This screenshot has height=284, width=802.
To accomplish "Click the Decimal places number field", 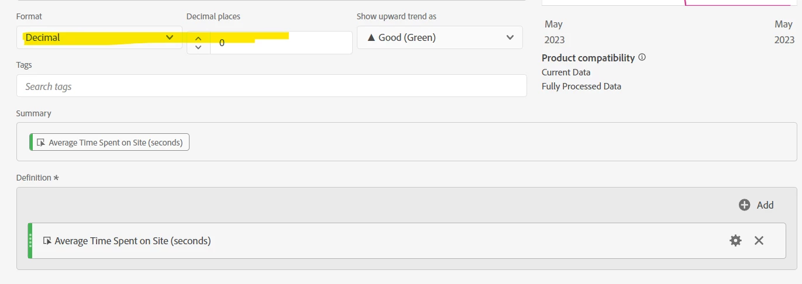I will click(281, 43).
